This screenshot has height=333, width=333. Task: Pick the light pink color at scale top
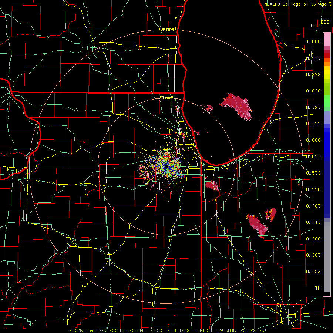tap(327, 39)
